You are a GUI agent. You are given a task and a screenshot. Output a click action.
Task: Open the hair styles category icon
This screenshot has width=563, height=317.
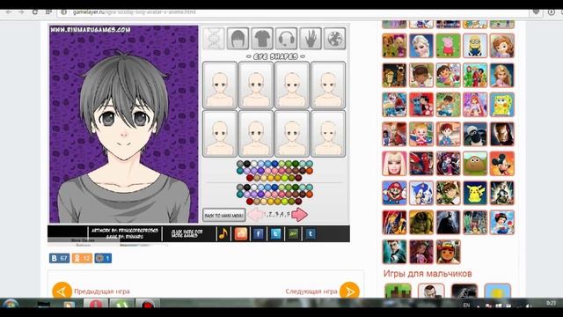point(238,39)
